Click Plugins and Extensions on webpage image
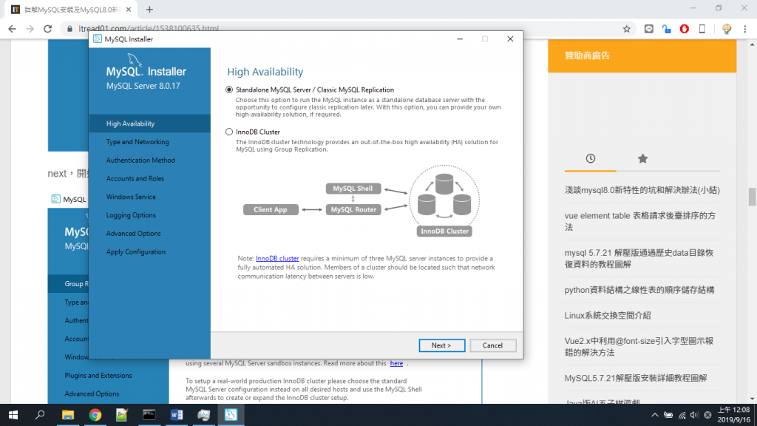 click(98, 375)
